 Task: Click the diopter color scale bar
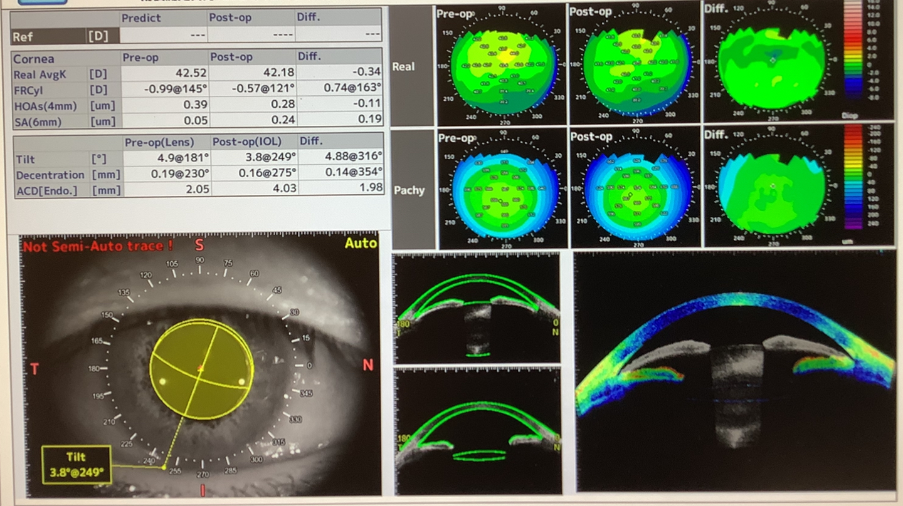point(854,51)
